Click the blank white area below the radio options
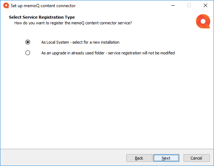The image size is (214, 166). [107, 102]
